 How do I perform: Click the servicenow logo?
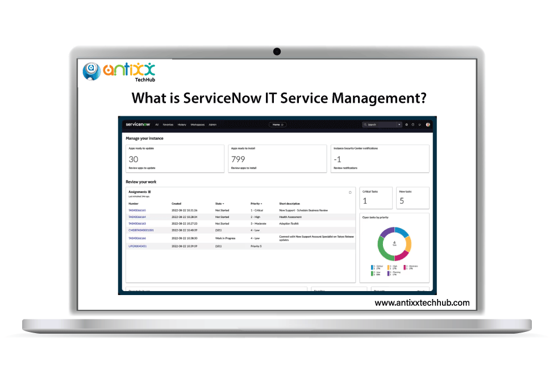coord(138,124)
